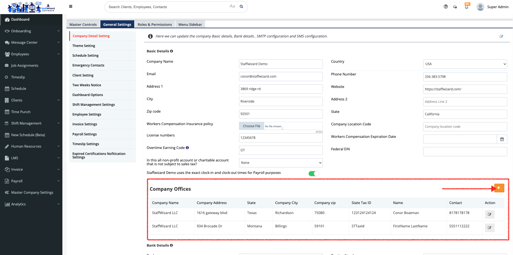
Task: Open the non-profit account dropdown
Action: 281,163
